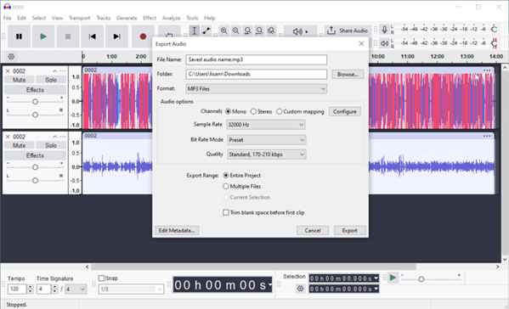Screen dimensions: 509x309
Task: Close the first 0002 track with X
Action: pos(8,71)
